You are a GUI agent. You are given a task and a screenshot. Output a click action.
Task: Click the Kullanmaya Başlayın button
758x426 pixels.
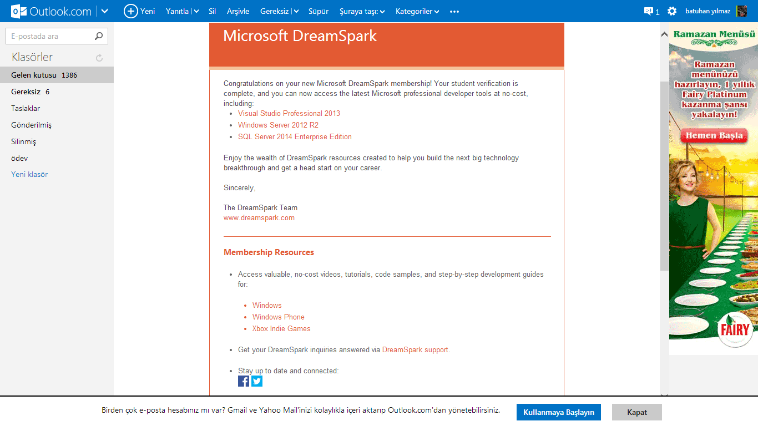pos(559,412)
